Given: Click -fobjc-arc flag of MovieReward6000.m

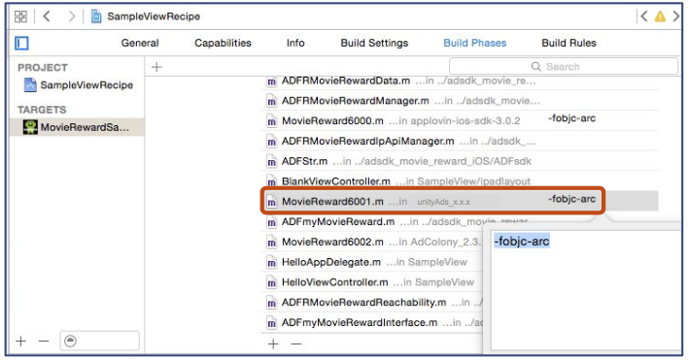Looking at the screenshot, I should click(571, 118).
